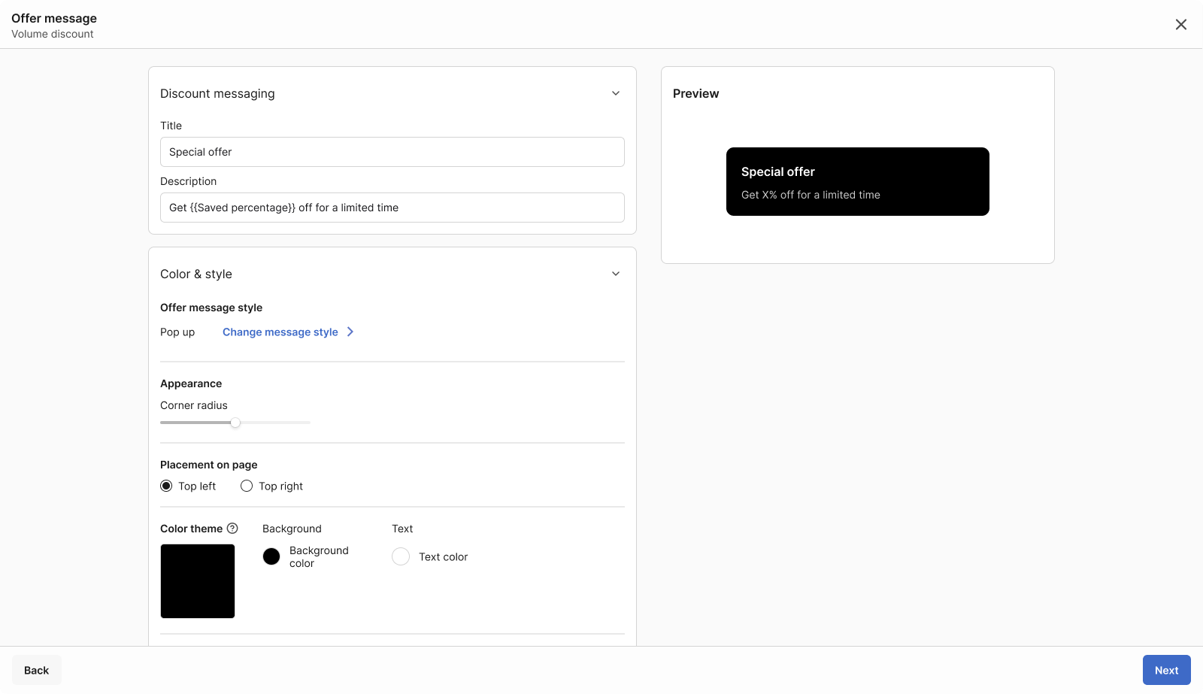
Task: Collapse the Color & style section
Action: click(x=615, y=274)
